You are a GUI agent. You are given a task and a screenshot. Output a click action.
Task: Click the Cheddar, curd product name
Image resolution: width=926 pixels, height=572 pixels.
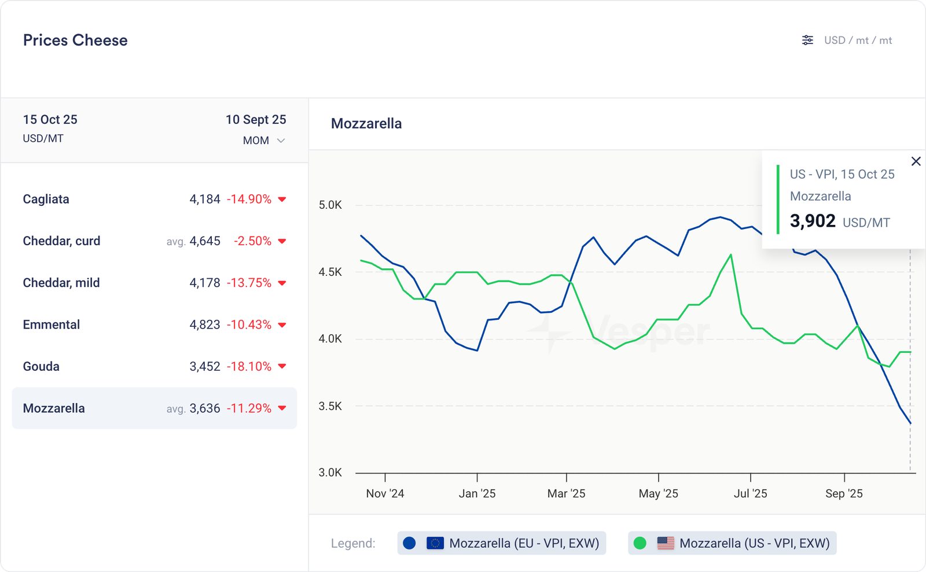coord(61,241)
